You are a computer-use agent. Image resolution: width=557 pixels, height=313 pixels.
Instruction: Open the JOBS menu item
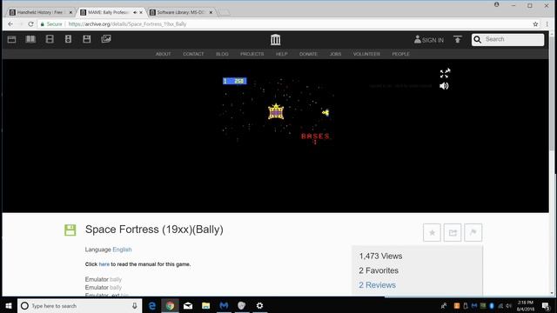pyautogui.click(x=335, y=54)
